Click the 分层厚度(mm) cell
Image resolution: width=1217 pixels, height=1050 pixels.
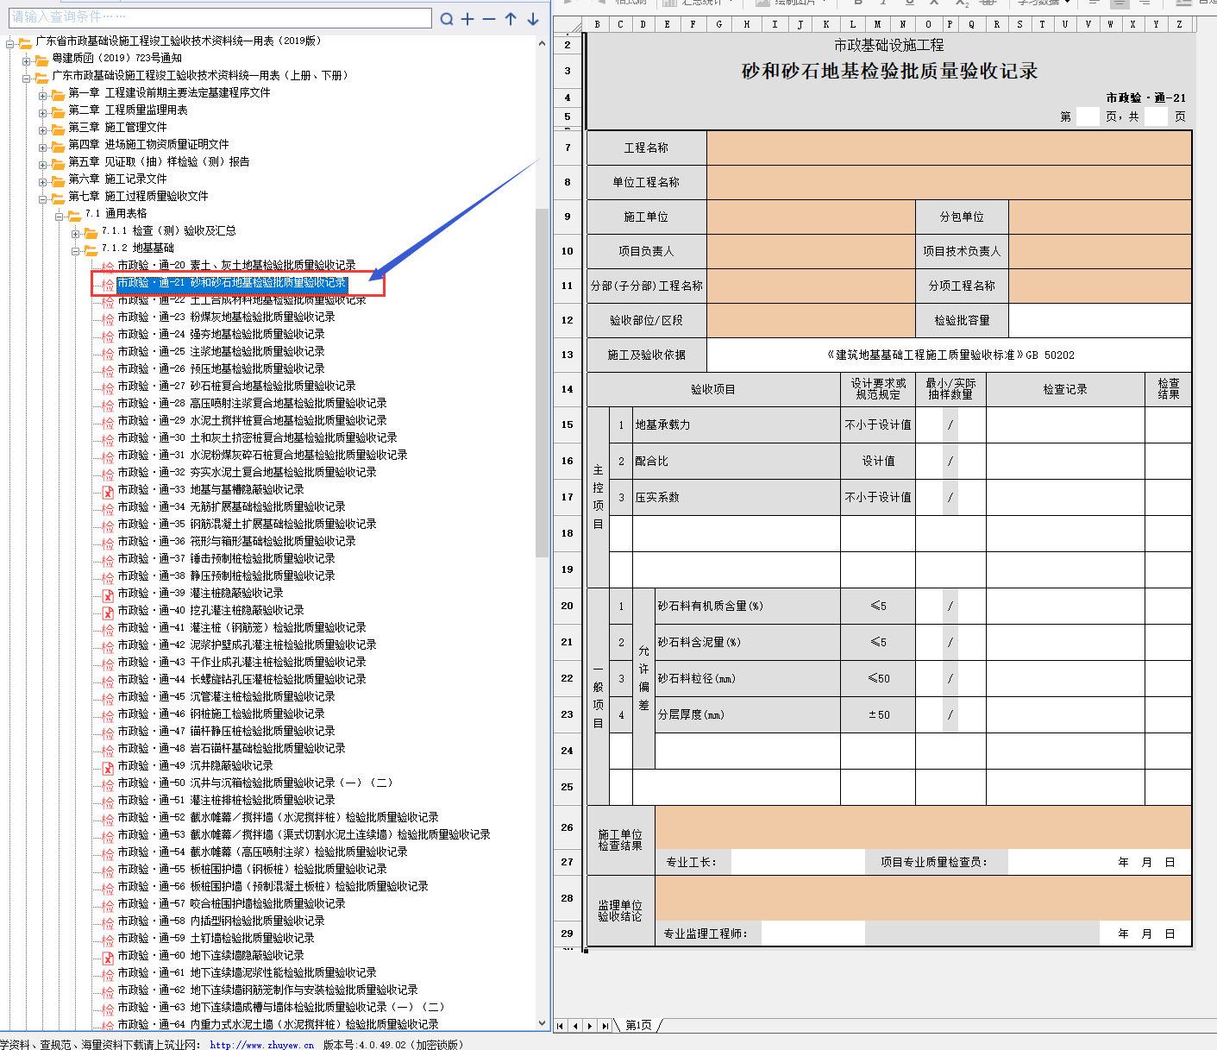click(x=748, y=714)
